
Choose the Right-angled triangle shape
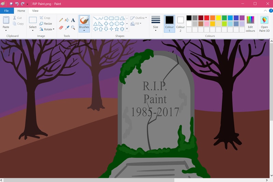coord(101,24)
